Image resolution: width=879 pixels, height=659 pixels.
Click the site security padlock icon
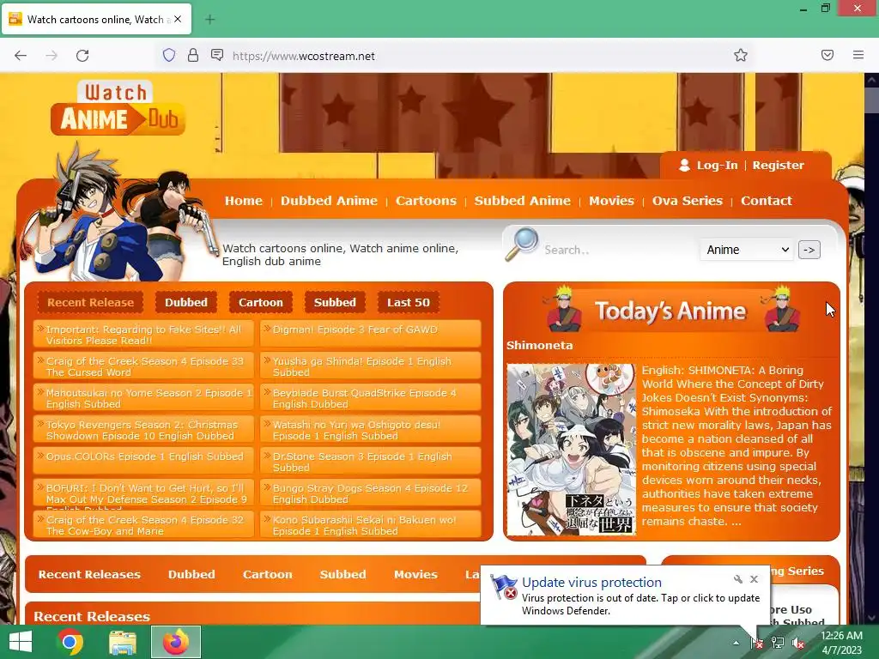[x=193, y=55]
